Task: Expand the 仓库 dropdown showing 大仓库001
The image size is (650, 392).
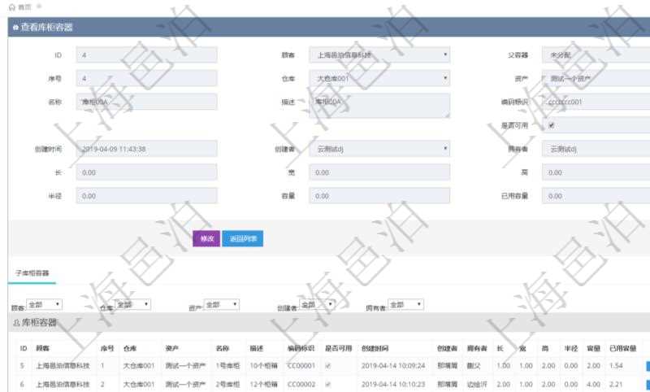Action: [x=379, y=79]
